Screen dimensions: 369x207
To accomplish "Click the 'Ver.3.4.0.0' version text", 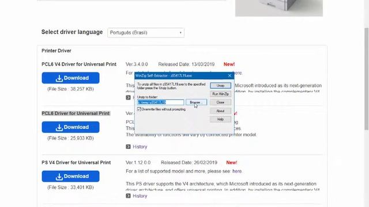I will (137, 64).
